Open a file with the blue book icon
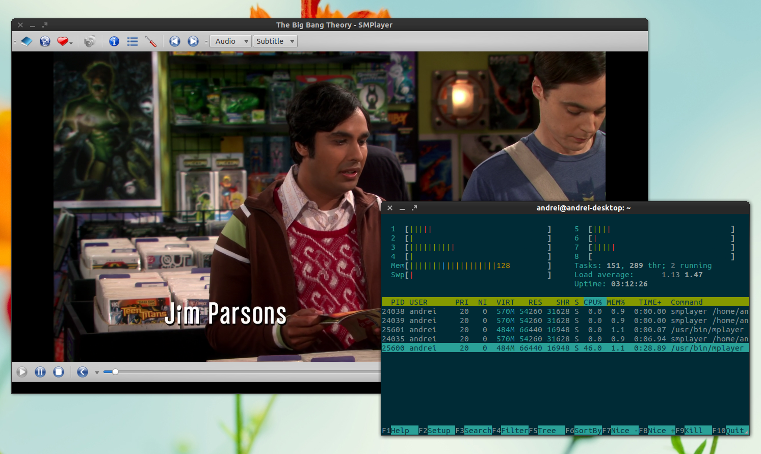 (x=27, y=41)
